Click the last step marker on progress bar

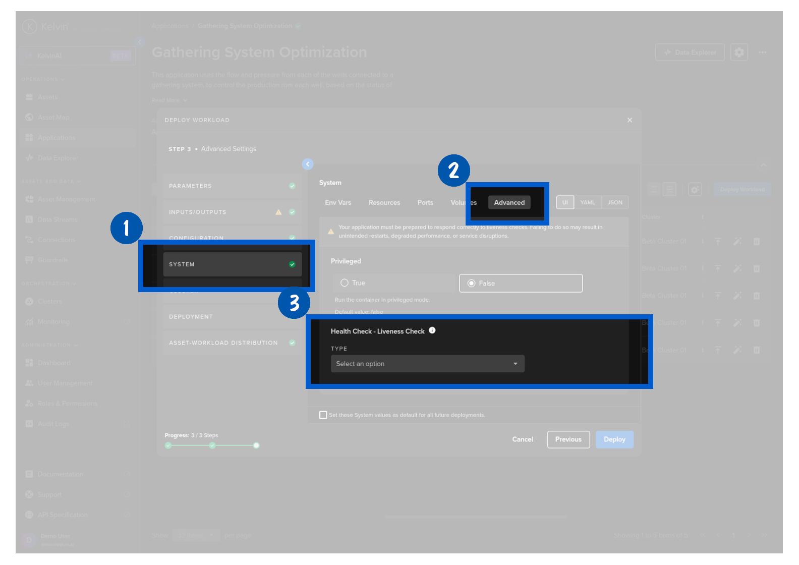256,445
